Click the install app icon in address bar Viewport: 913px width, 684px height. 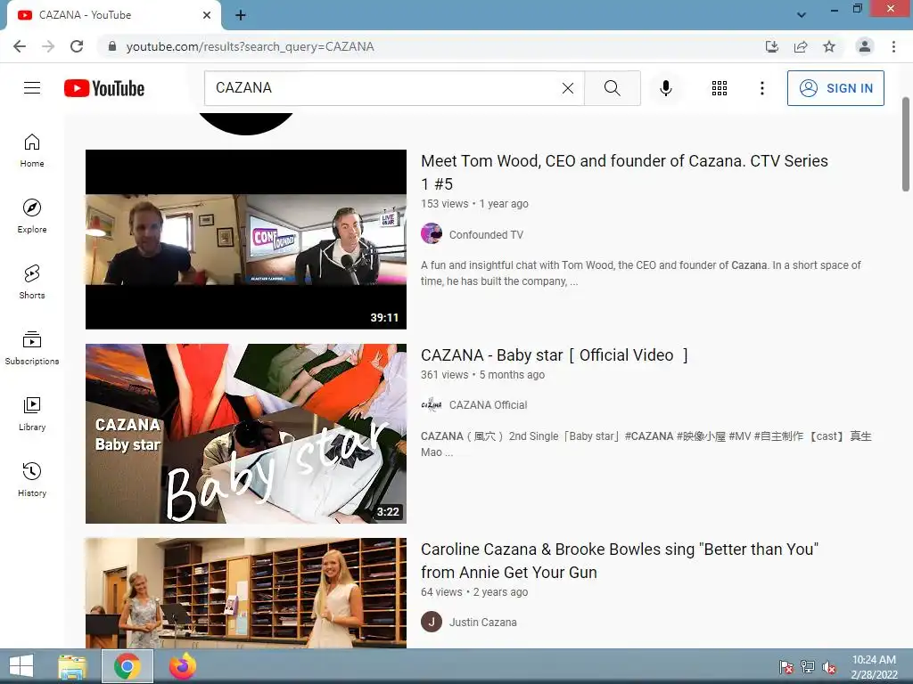772,46
